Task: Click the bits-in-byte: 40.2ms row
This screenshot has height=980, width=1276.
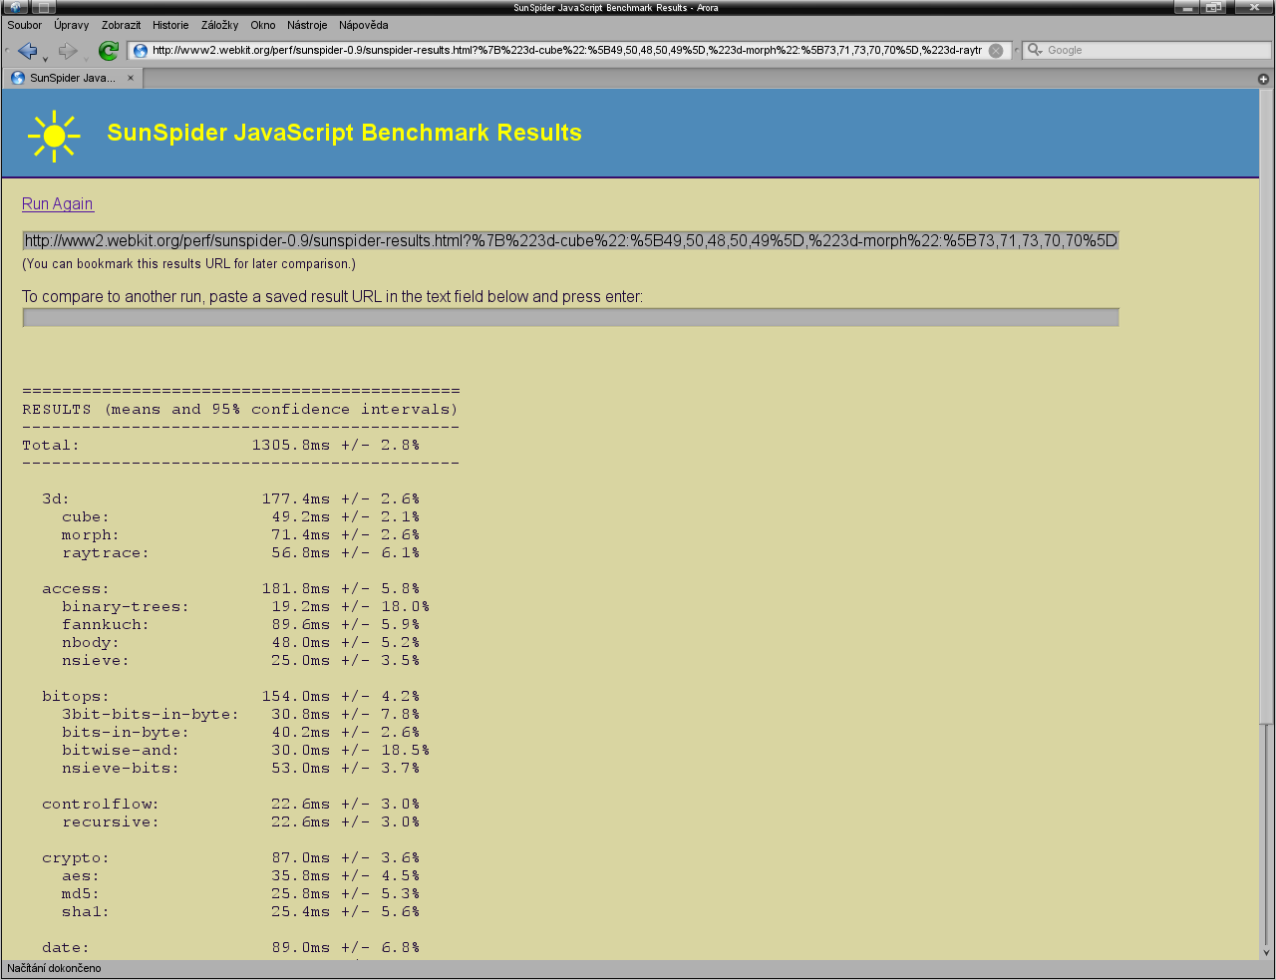Action: coord(241,732)
